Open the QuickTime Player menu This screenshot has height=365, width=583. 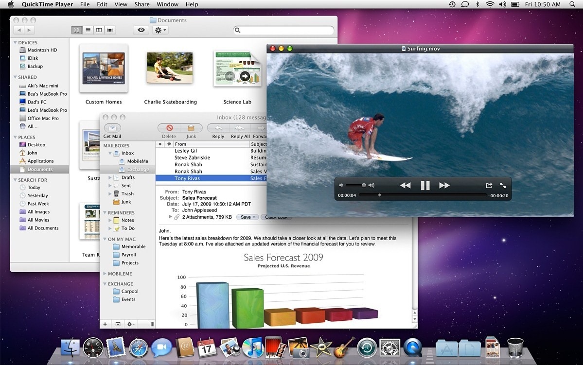(x=47, y=4)
